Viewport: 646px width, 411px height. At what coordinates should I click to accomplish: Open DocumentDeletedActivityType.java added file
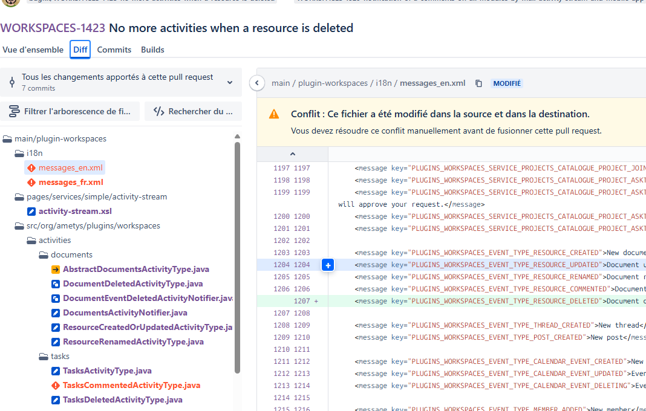pyautogui.click(x=132, y=283)
